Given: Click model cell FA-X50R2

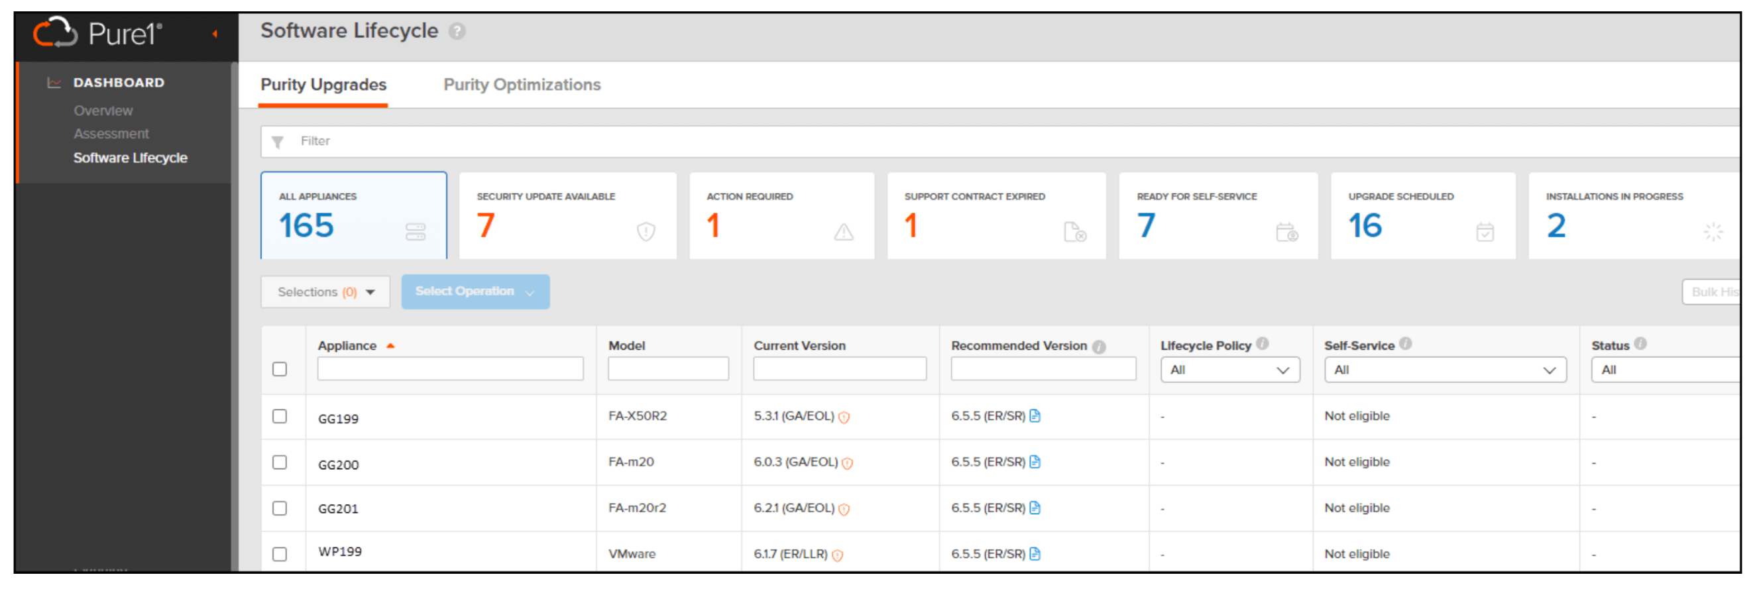Looking at the screenshot, I should [x=637, y=415].
